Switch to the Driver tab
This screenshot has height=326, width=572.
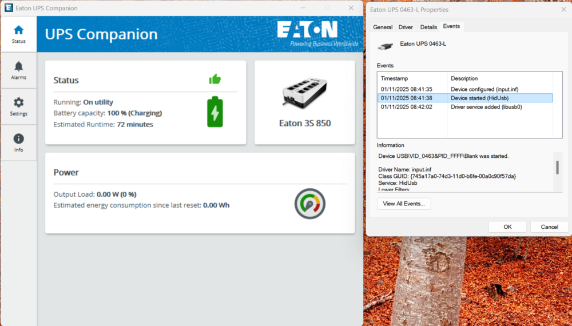point(406,27)
